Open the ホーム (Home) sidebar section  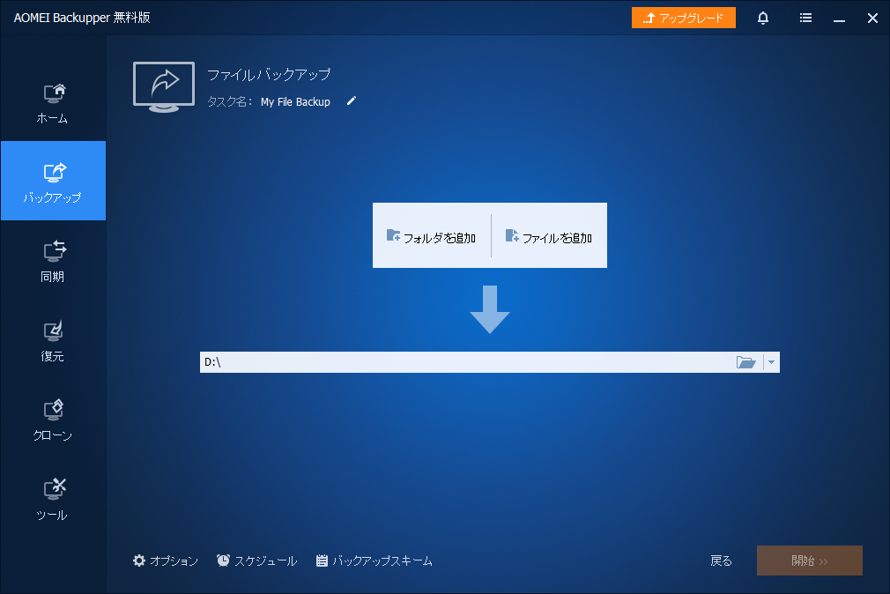pyautogui.click(x=53, y=103)
